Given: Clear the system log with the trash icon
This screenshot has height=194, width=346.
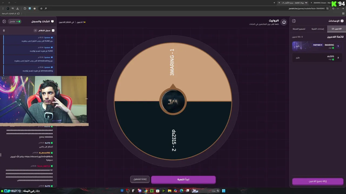Looking at the screenshot, I should click(x=4, y=30).
